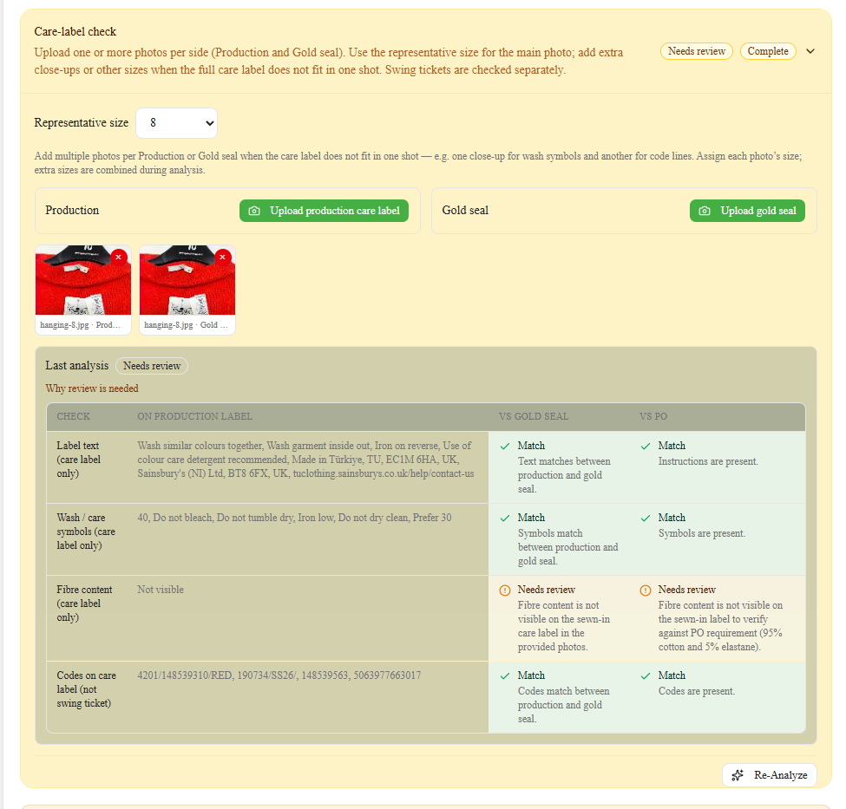The height and width of the screenshot is (809, 846).
Task: Click the VS GOLD SEAL column header
Action: [534, 416]
